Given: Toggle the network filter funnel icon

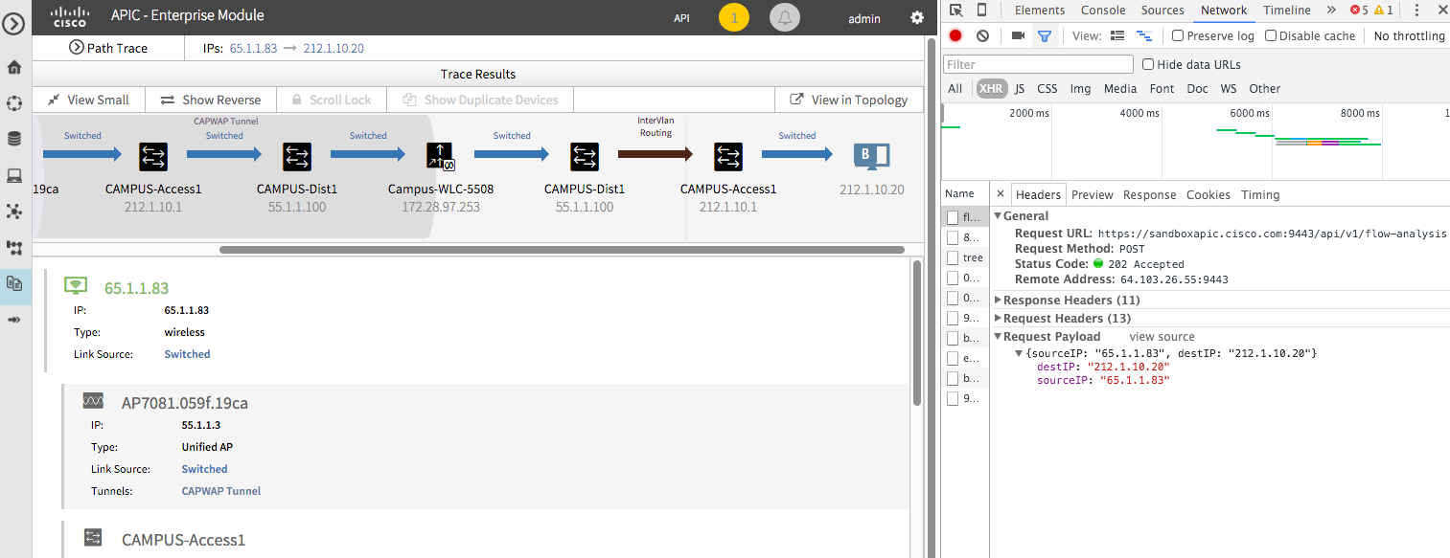Looking at the screenshot, I should 1045,36.
